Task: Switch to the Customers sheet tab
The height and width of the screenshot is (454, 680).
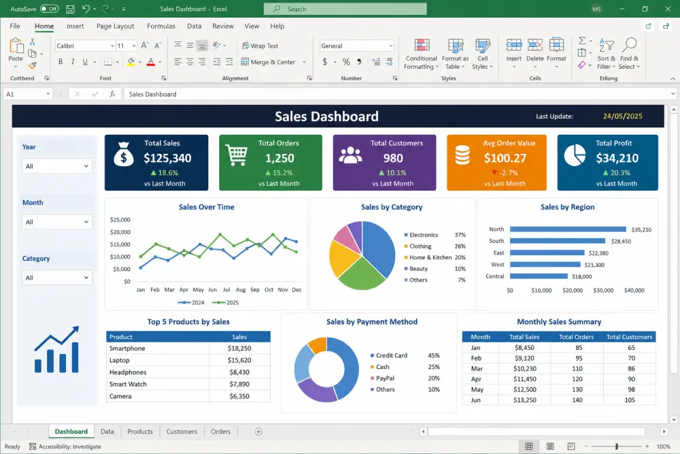Action: click(x=182, y=432)
